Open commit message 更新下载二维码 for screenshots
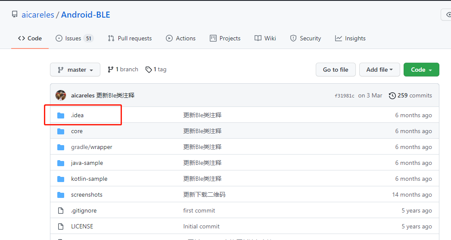Screen dimensions: 451x240 click(204, 194)
